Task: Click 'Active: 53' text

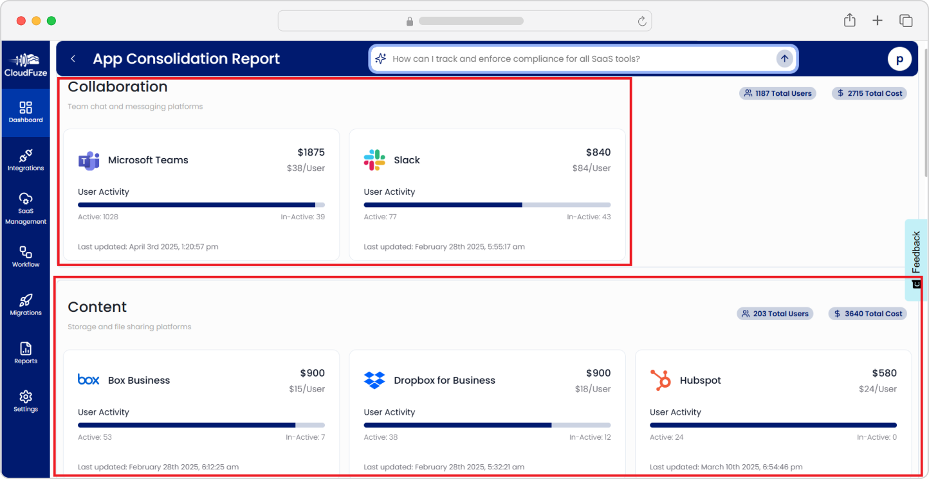Action: pos(95,437)
